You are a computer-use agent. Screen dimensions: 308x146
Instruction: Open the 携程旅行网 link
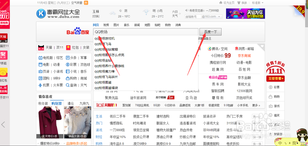coord(218,63)
